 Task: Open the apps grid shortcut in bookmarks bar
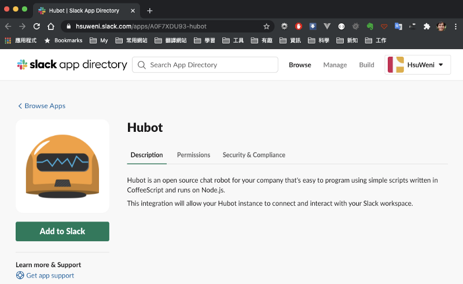(x=8, y=40)
